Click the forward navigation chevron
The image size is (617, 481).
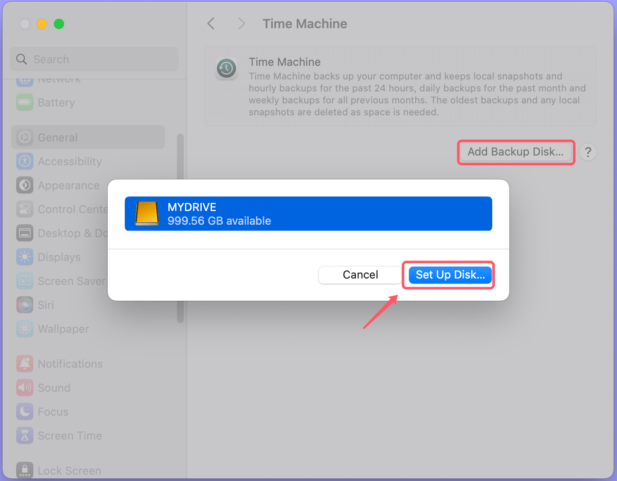[241, 23]
